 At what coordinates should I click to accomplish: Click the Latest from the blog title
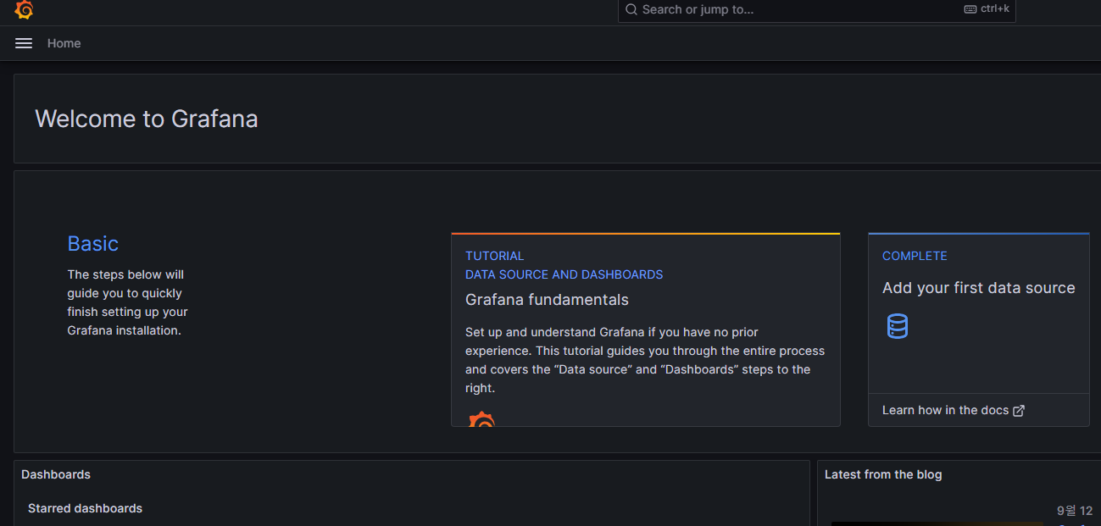[x=883, y=474]
